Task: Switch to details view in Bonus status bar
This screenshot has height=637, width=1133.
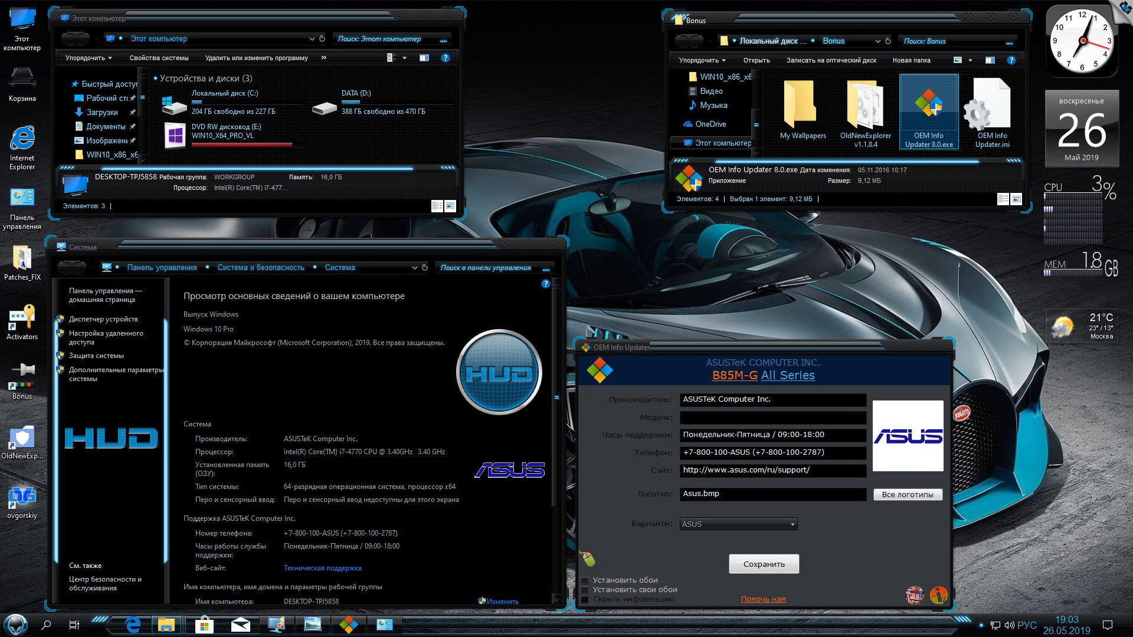Action: (1003, 199)
